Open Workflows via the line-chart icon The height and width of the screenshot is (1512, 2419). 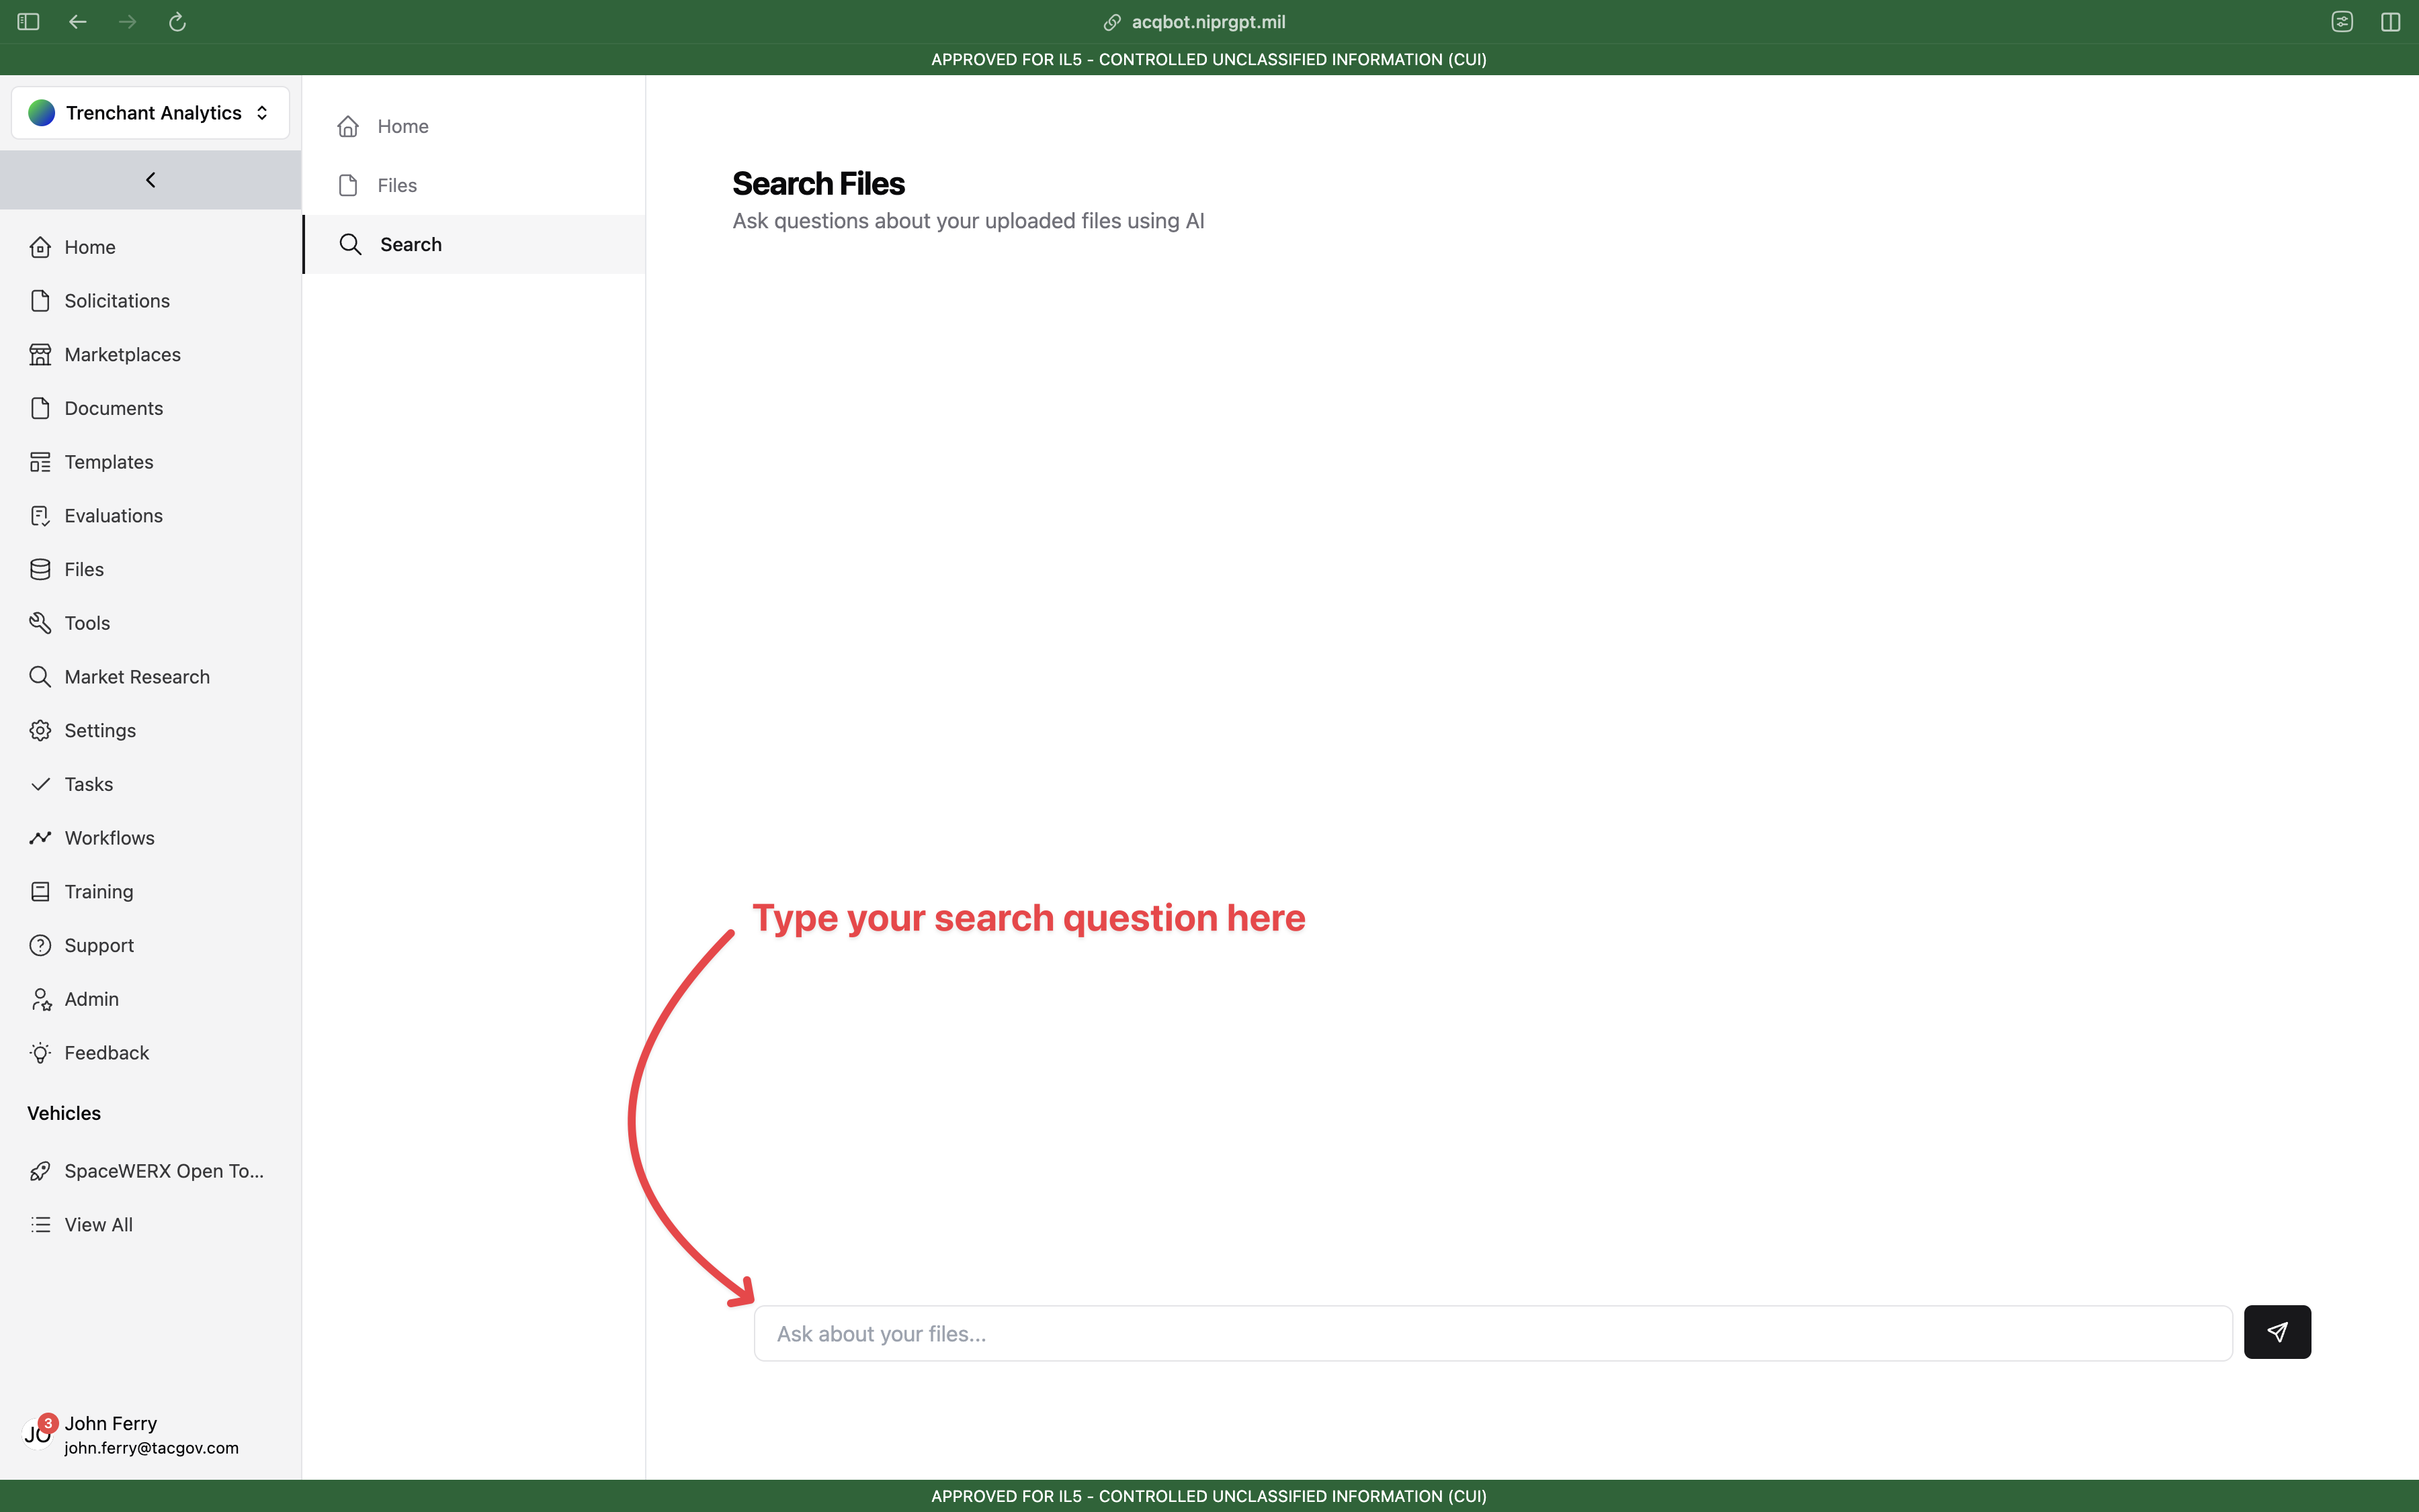[x=40, y=838]
